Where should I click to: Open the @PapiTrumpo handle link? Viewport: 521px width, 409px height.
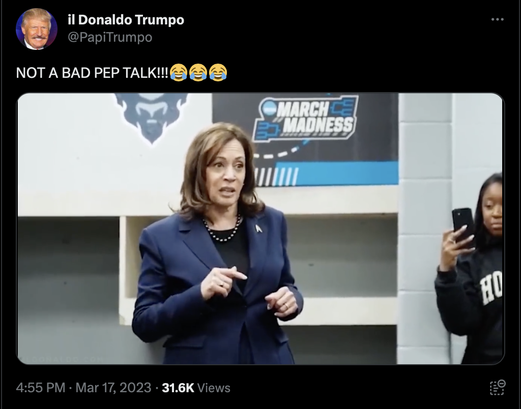(110, 37)
